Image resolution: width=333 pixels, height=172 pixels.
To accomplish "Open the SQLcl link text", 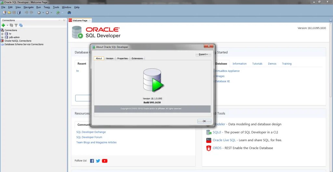I will (217, 132).
